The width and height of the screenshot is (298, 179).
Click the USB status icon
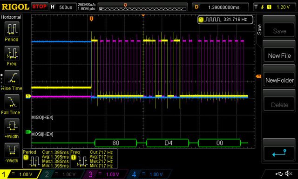point(279,174)
